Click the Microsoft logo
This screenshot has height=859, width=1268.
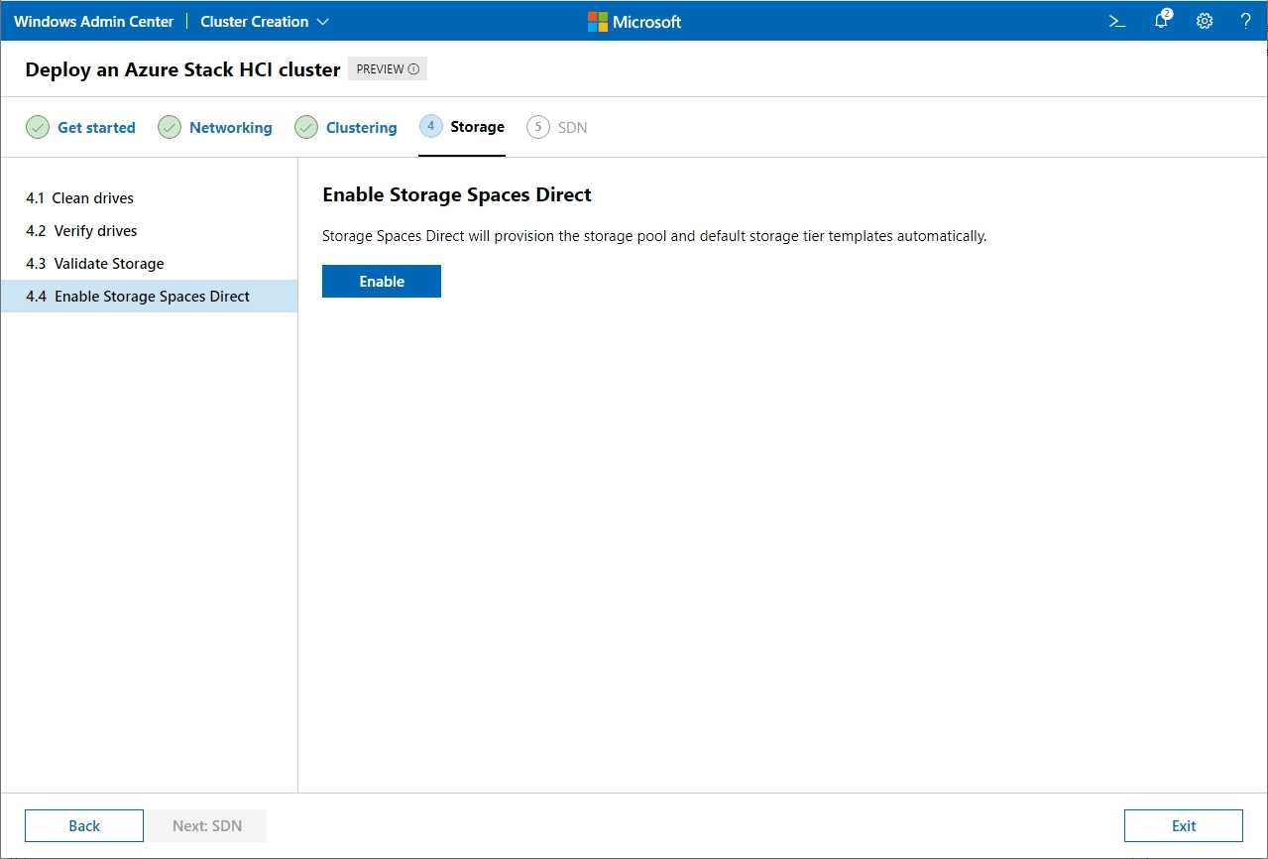[633, 21]
